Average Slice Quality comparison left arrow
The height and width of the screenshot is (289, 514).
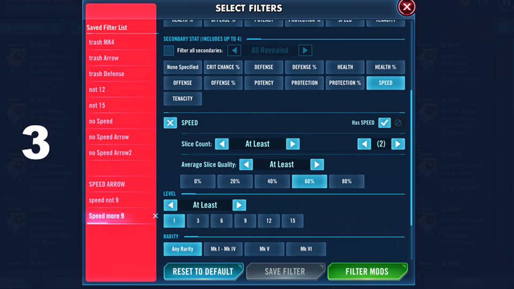[246, 164]
